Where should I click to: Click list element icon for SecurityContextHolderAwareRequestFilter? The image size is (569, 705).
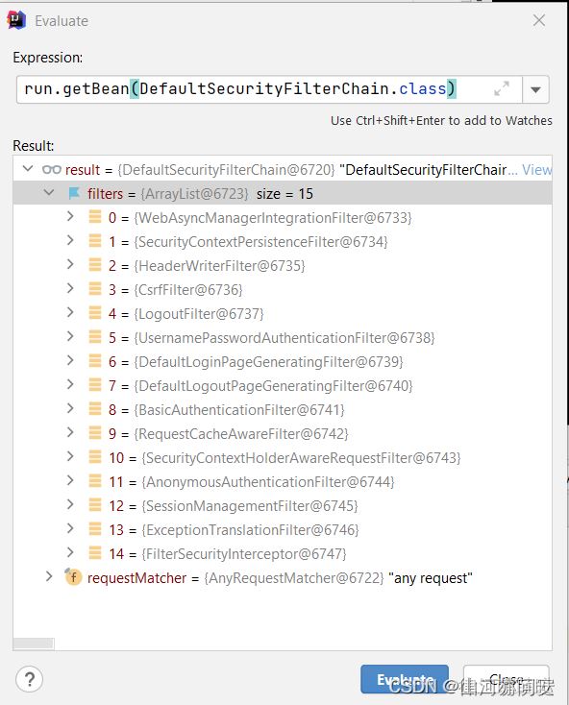pyautogui.click(x=95, y=457)
